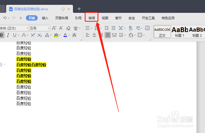Toggle superscript X² formatting
The width and height of the screenshot is (205, 133).
coord(33,35)
